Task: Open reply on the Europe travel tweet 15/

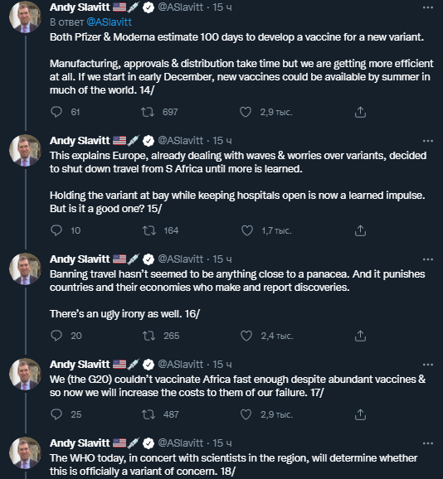Action: pyautogui.click(x=56, y=230)
